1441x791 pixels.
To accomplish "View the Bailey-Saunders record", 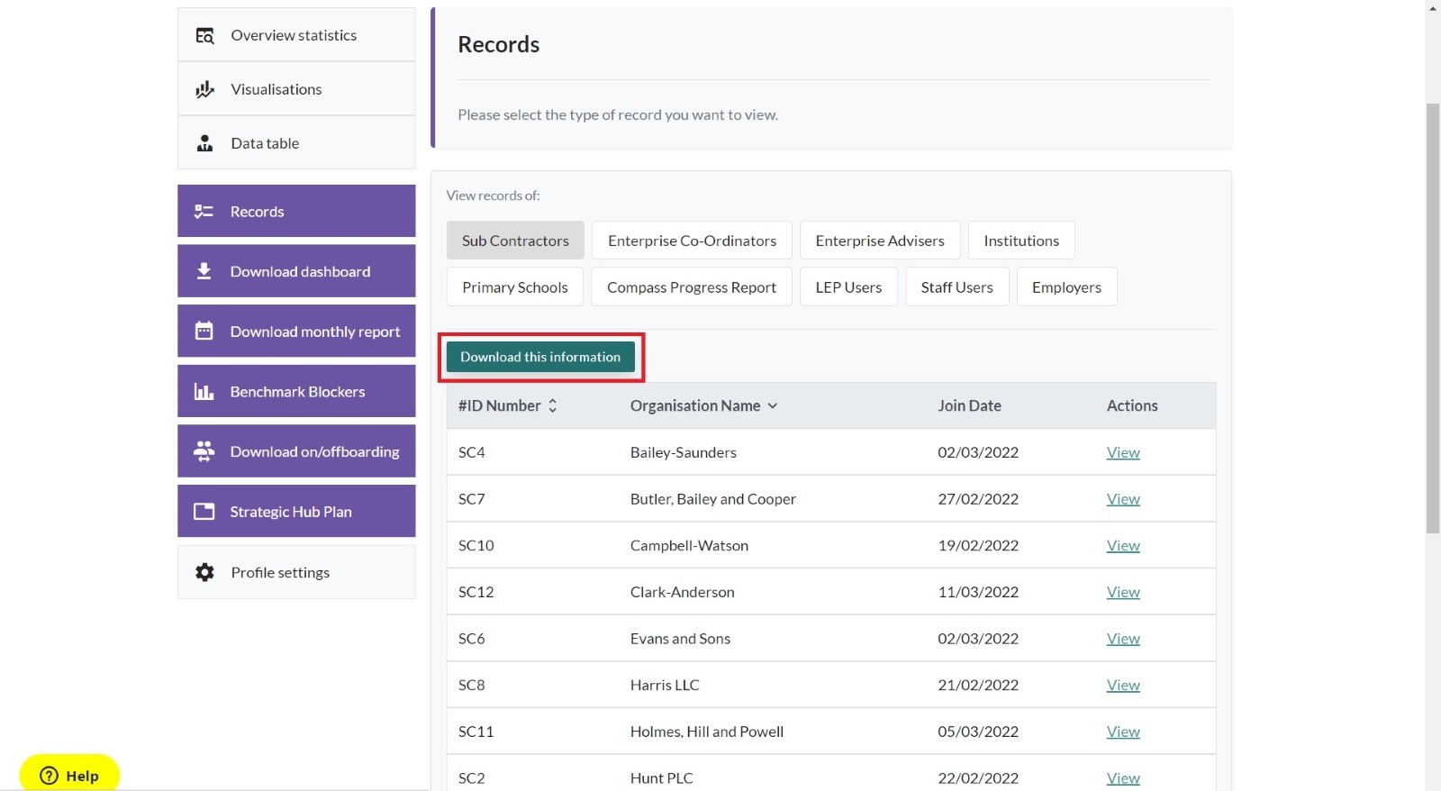I will pyautogui.click(x=1123, y=452).
